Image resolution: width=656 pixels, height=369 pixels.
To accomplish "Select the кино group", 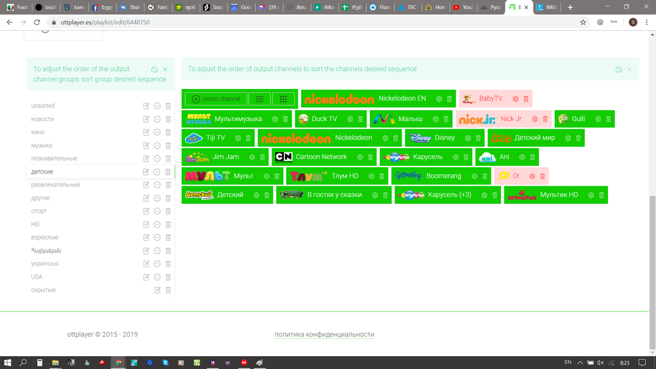I will click(38, 132).
